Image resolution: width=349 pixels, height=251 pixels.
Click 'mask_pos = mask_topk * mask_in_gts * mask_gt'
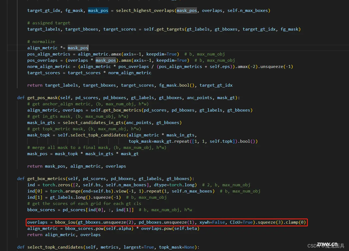(83, 154)
